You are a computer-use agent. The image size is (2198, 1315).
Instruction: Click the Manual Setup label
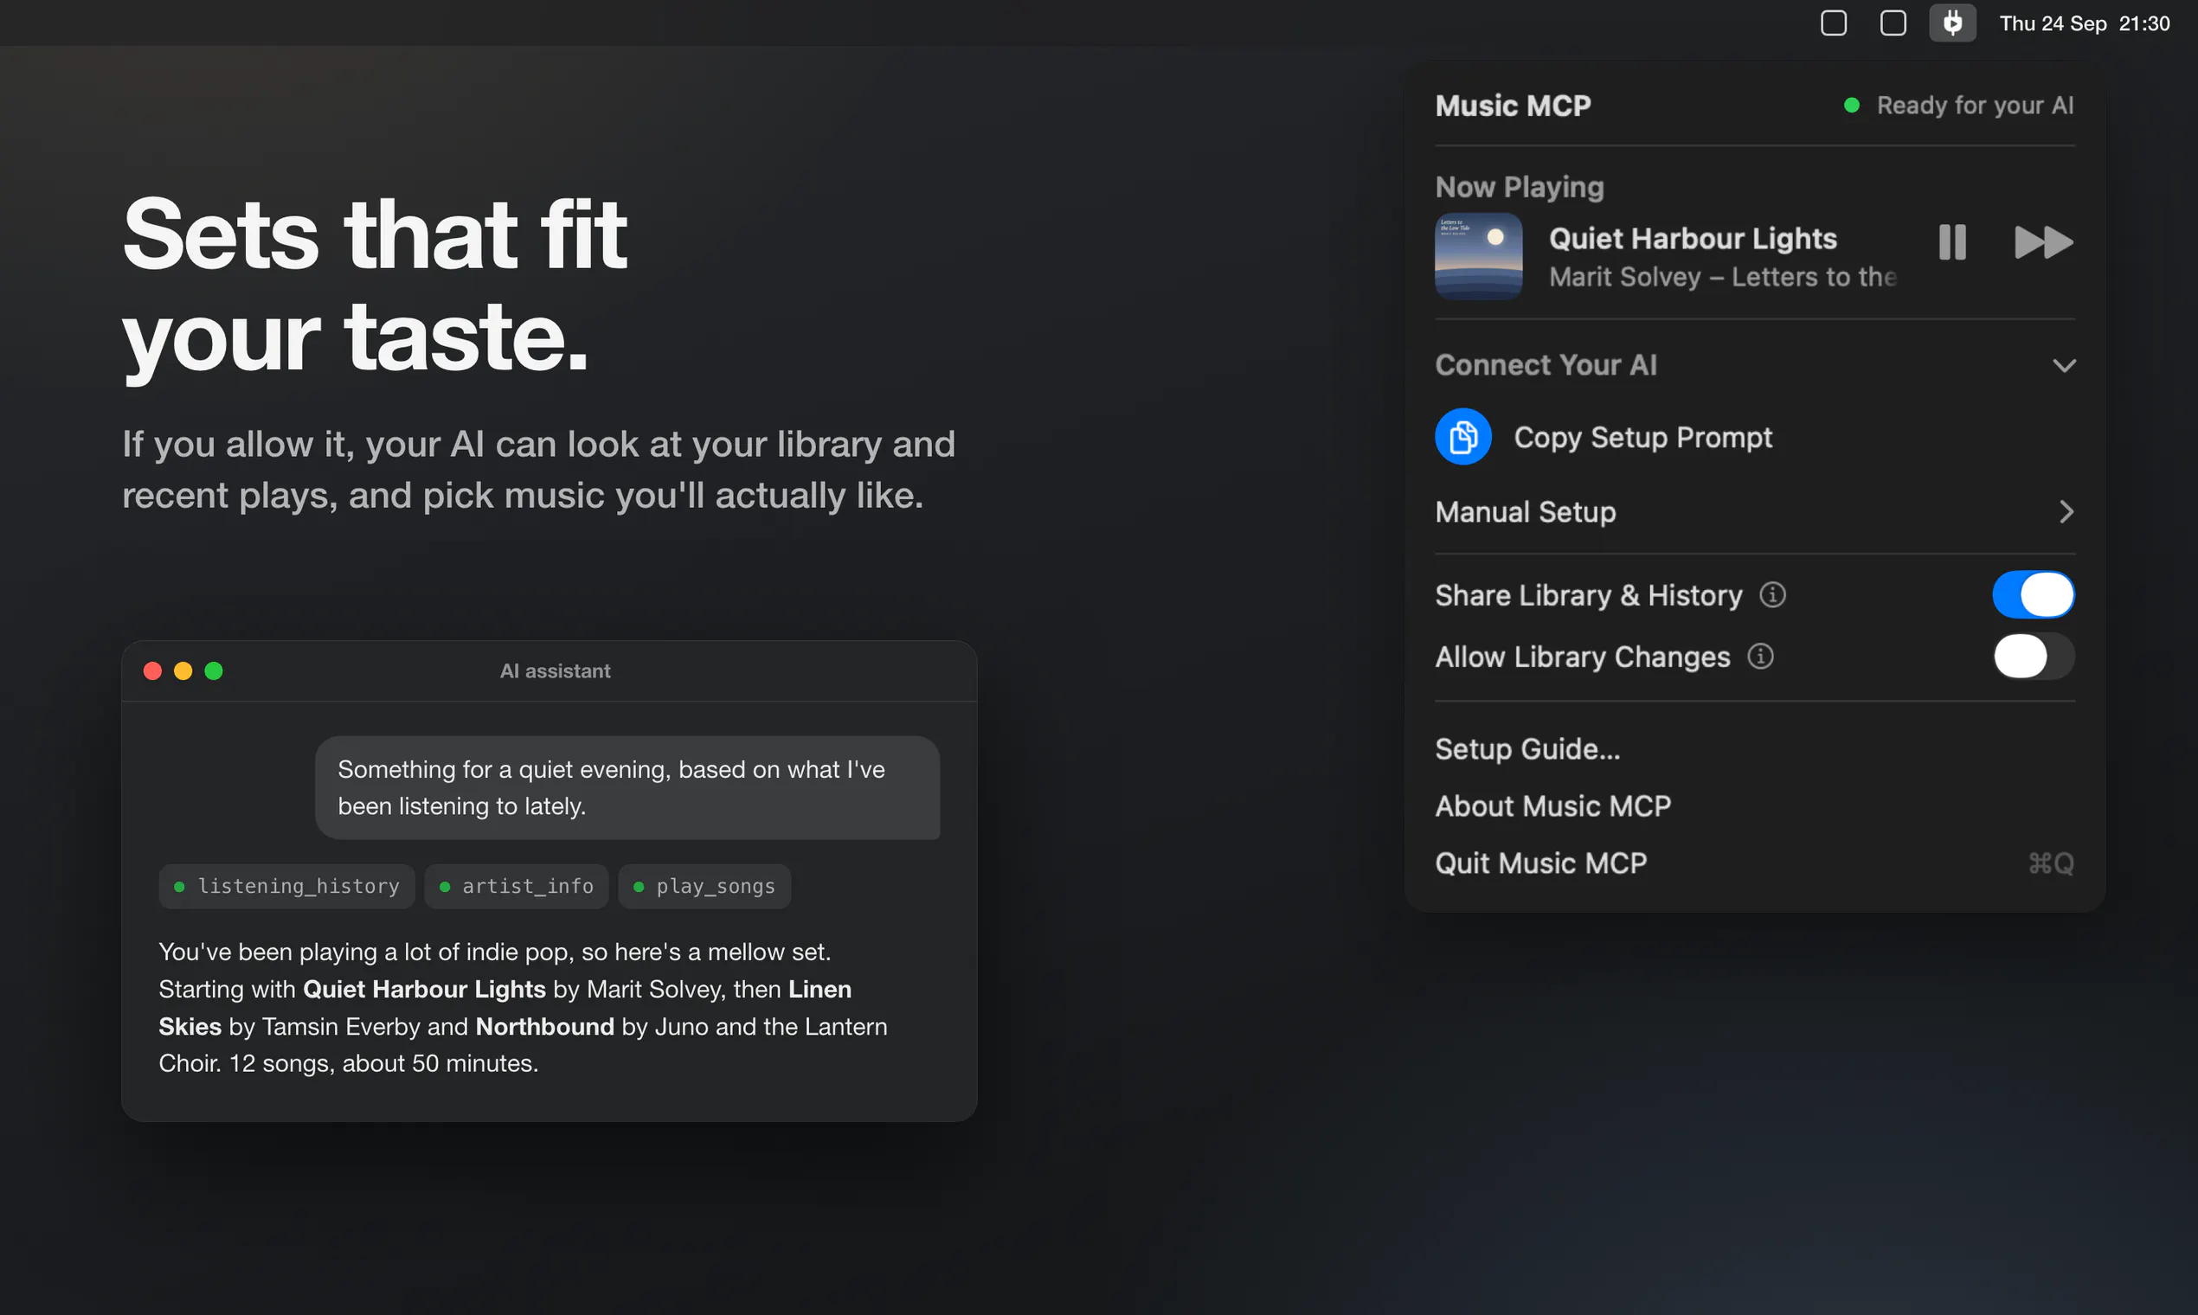click(x=1526, y=512)
